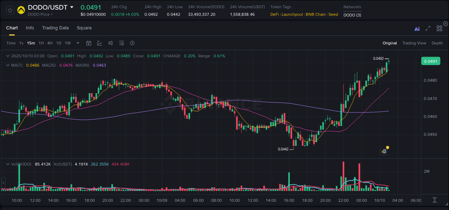Open the widgets layout panel
This screenshot has width=449, height=210.
coord(439,29)
